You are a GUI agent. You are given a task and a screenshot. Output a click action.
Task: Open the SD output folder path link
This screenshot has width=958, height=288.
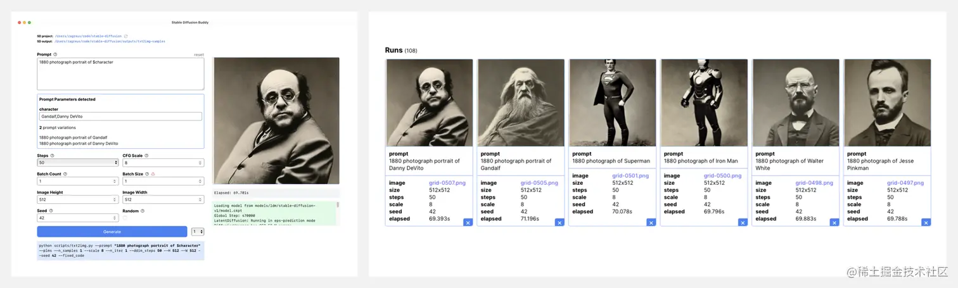pyautogui.click(x=110, y=41)
